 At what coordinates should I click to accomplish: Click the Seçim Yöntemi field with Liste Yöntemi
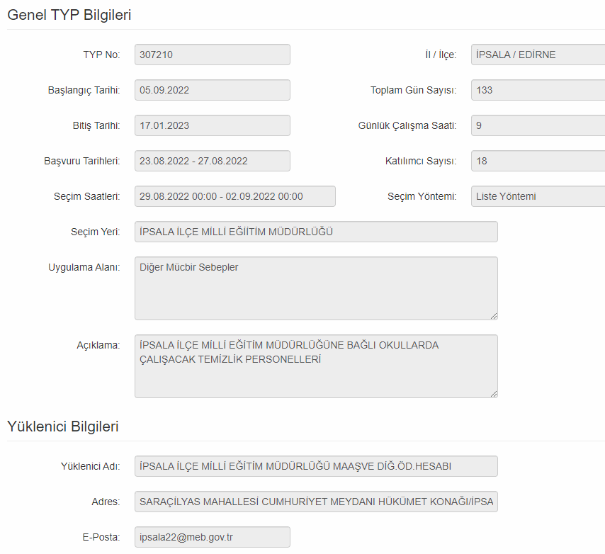pos(537,196)
